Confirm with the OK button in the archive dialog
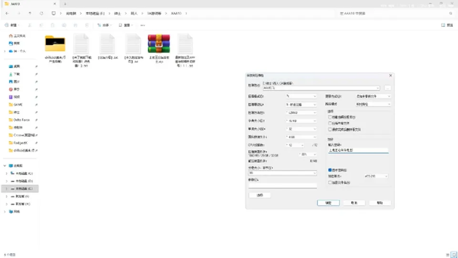 [328, 203]
